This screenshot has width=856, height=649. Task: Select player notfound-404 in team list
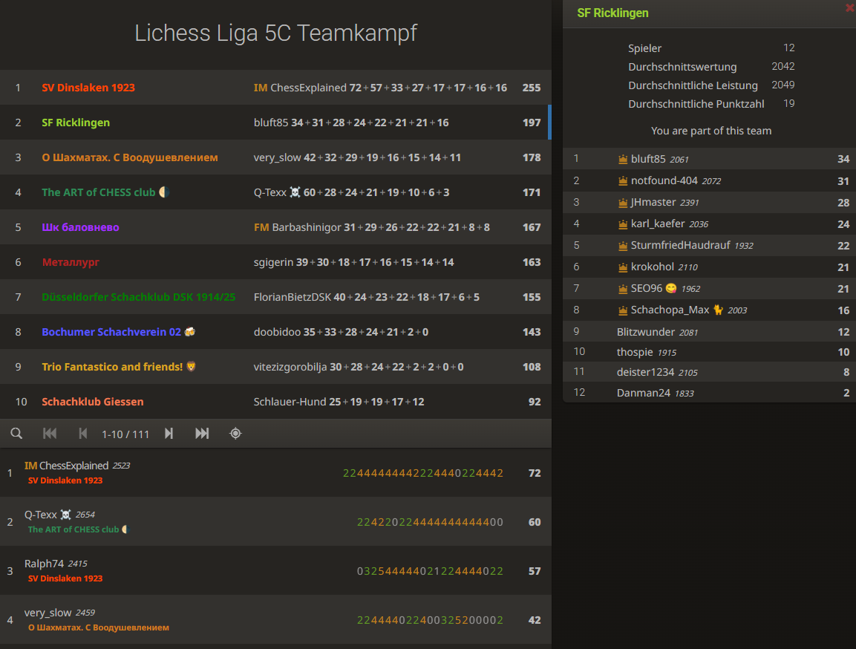pyautogui.click(x=665, y=180)
